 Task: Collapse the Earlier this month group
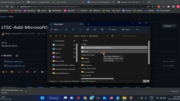80,68
